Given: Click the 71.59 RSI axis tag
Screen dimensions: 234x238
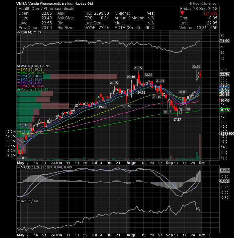Looking at the screenshot, I should (x=225, y=41).
